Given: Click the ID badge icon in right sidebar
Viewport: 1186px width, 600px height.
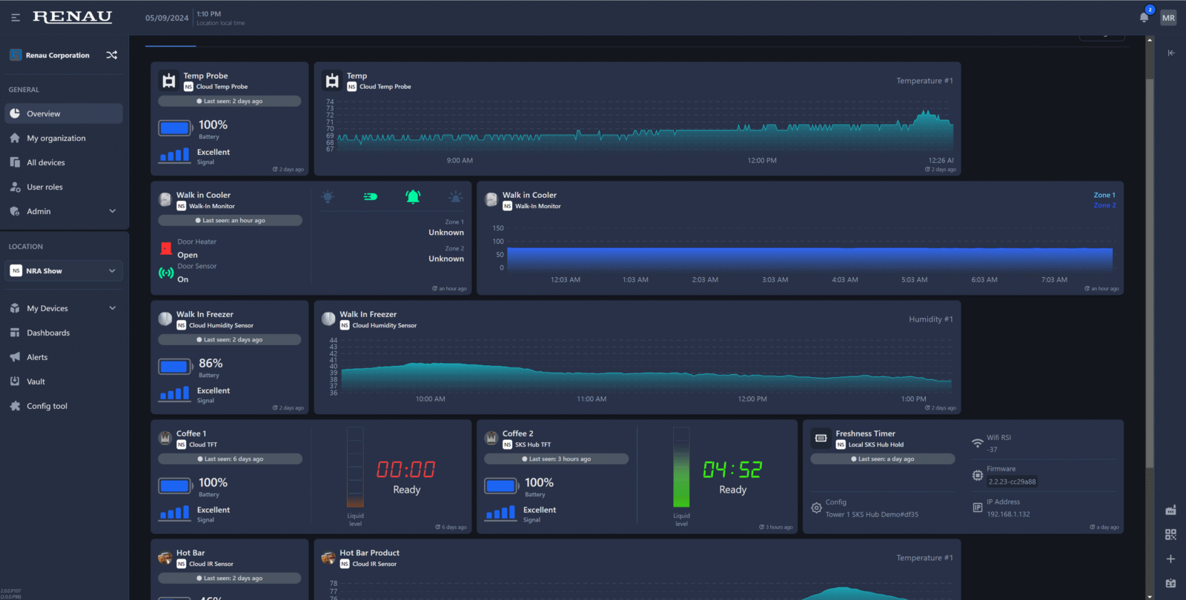Looking at the screenshot, I should point(1170,584).
